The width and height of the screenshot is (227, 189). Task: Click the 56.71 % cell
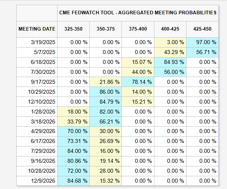tap(202, 52)
